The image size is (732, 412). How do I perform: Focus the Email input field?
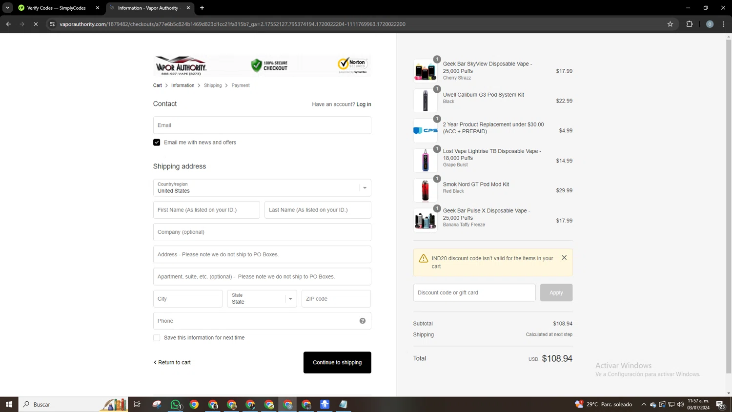[x=262, y=125]
